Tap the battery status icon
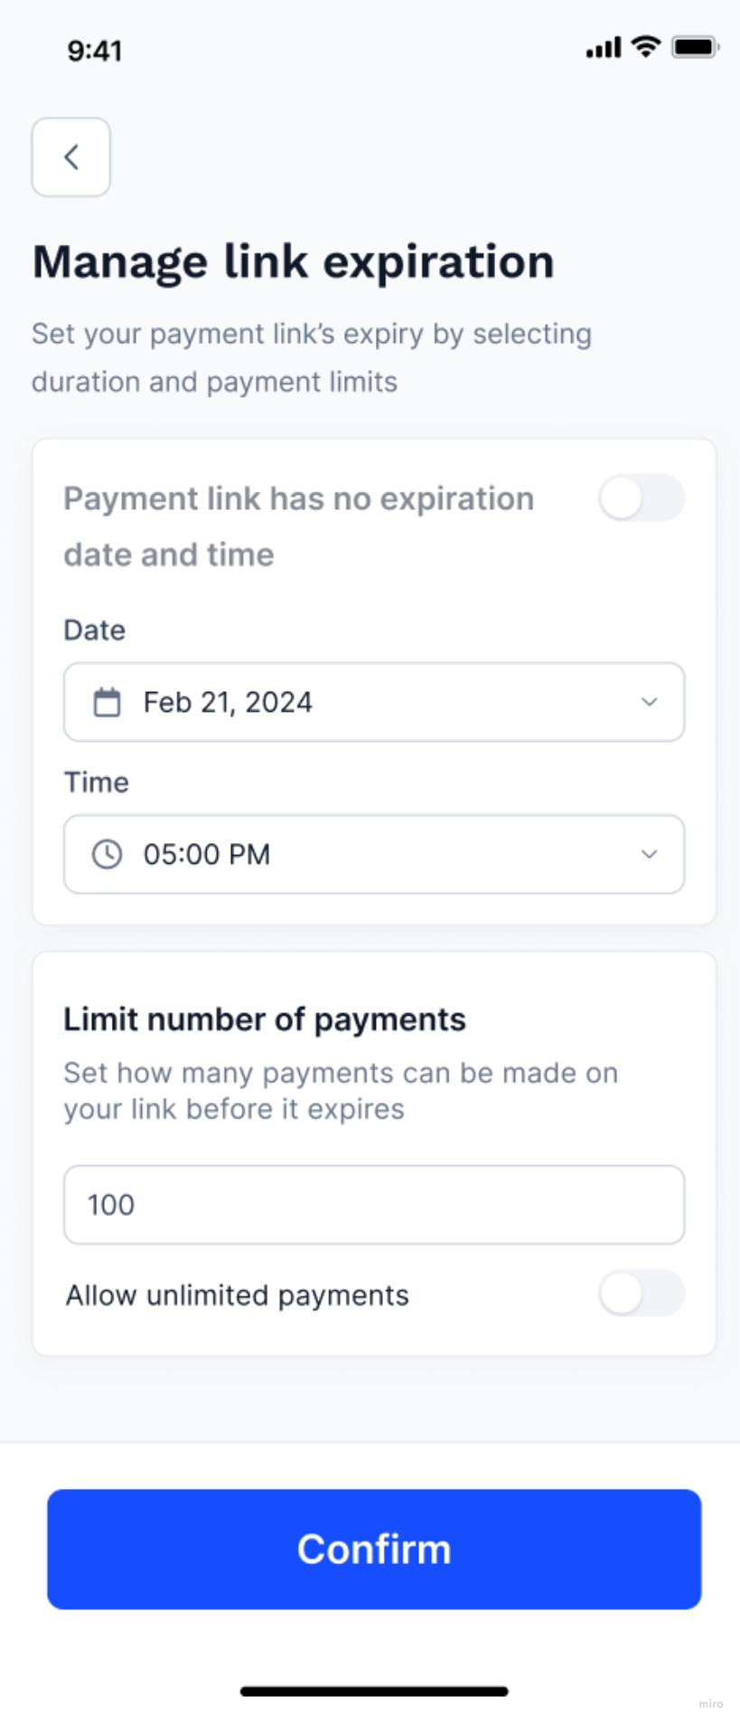The width and height of the screenshot is (740, 1725). tap(694, 47)
